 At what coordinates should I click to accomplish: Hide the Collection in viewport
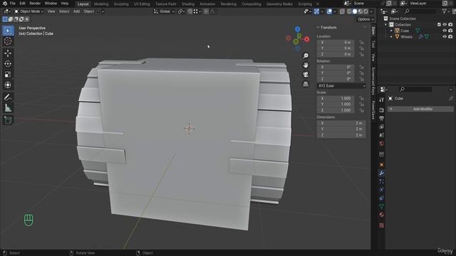pyautogui.click(x=445, y=25)
